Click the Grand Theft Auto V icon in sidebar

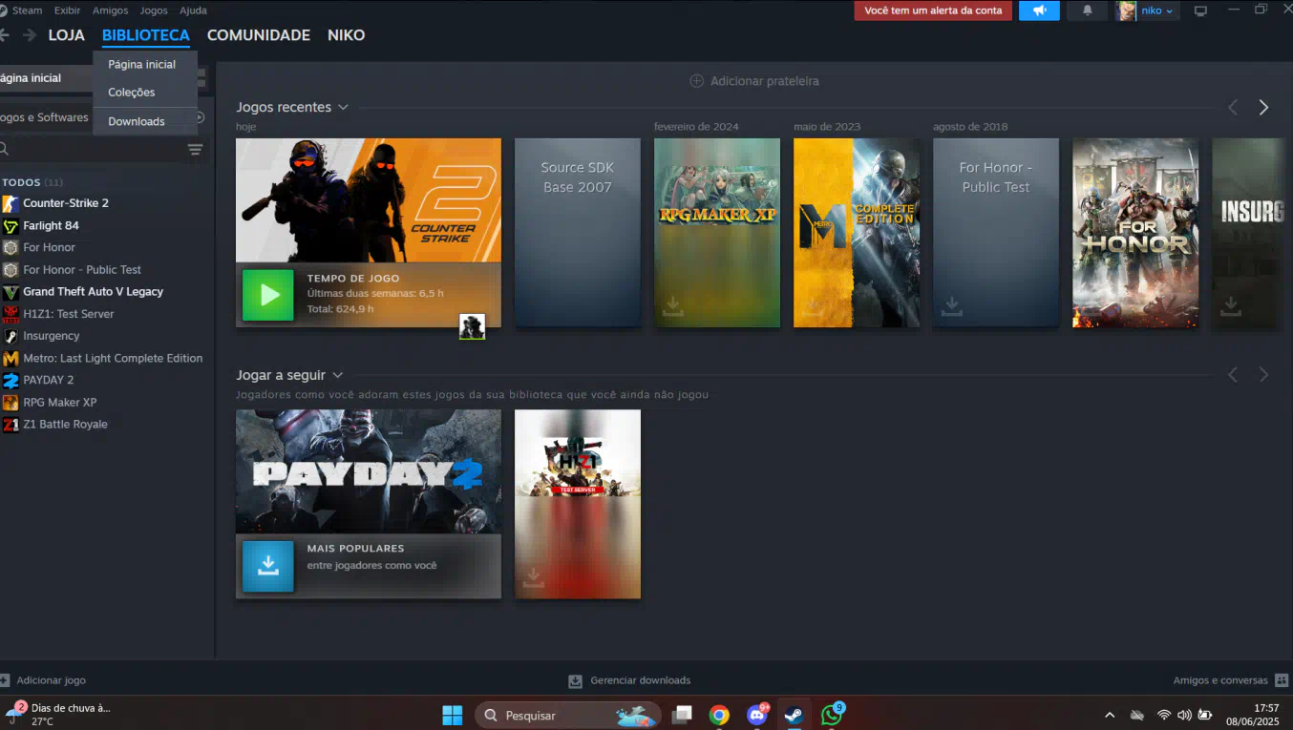click(x=11, y=292)
